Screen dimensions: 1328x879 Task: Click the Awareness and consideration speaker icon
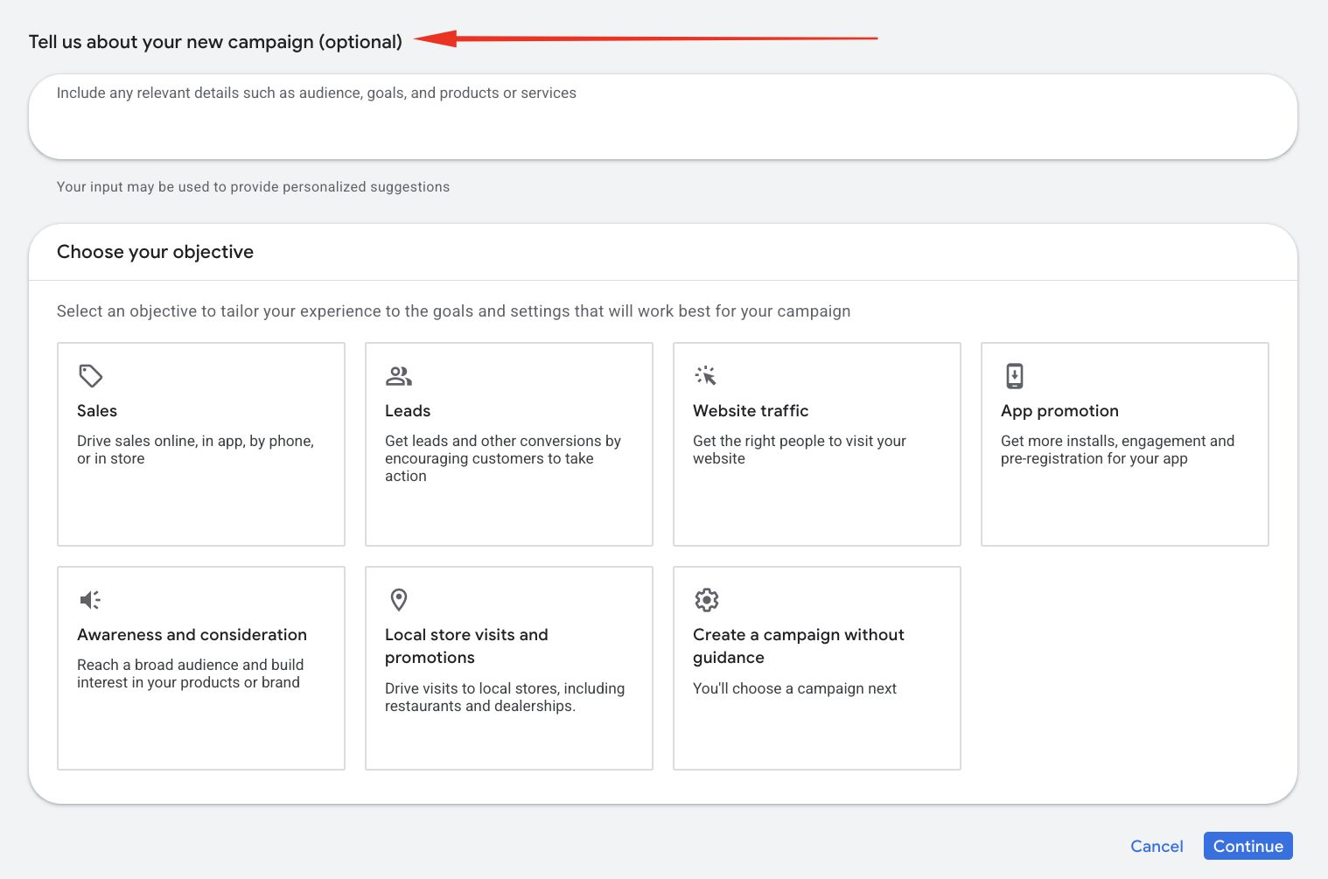90,599
